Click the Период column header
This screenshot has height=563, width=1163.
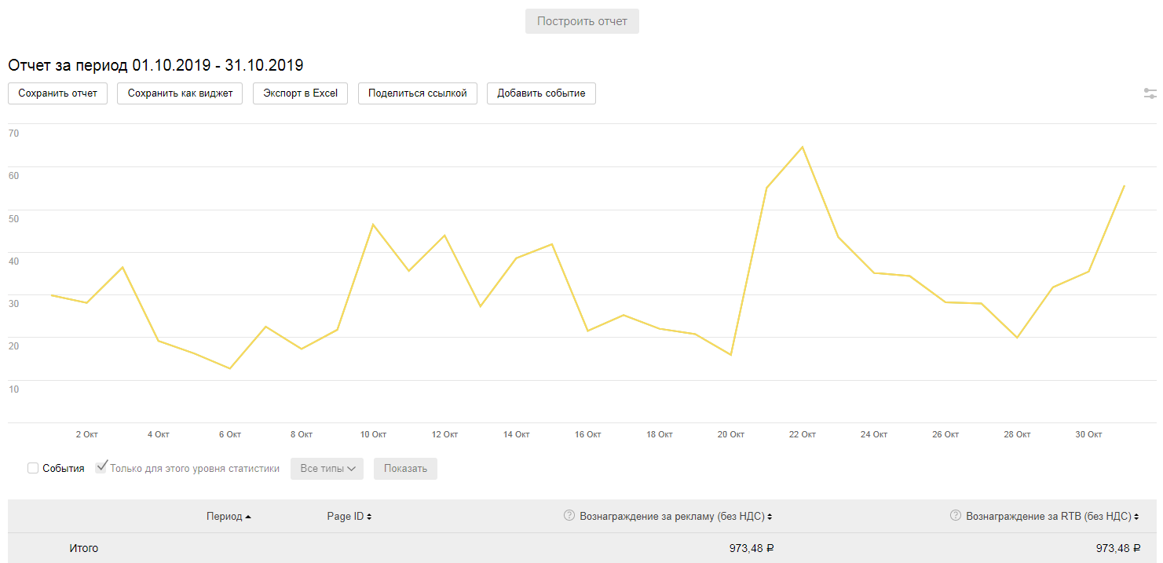pyautogui.click(x=225, y=516)
